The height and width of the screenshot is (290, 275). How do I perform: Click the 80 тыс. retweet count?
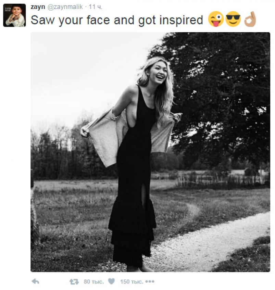click(93, 281)
